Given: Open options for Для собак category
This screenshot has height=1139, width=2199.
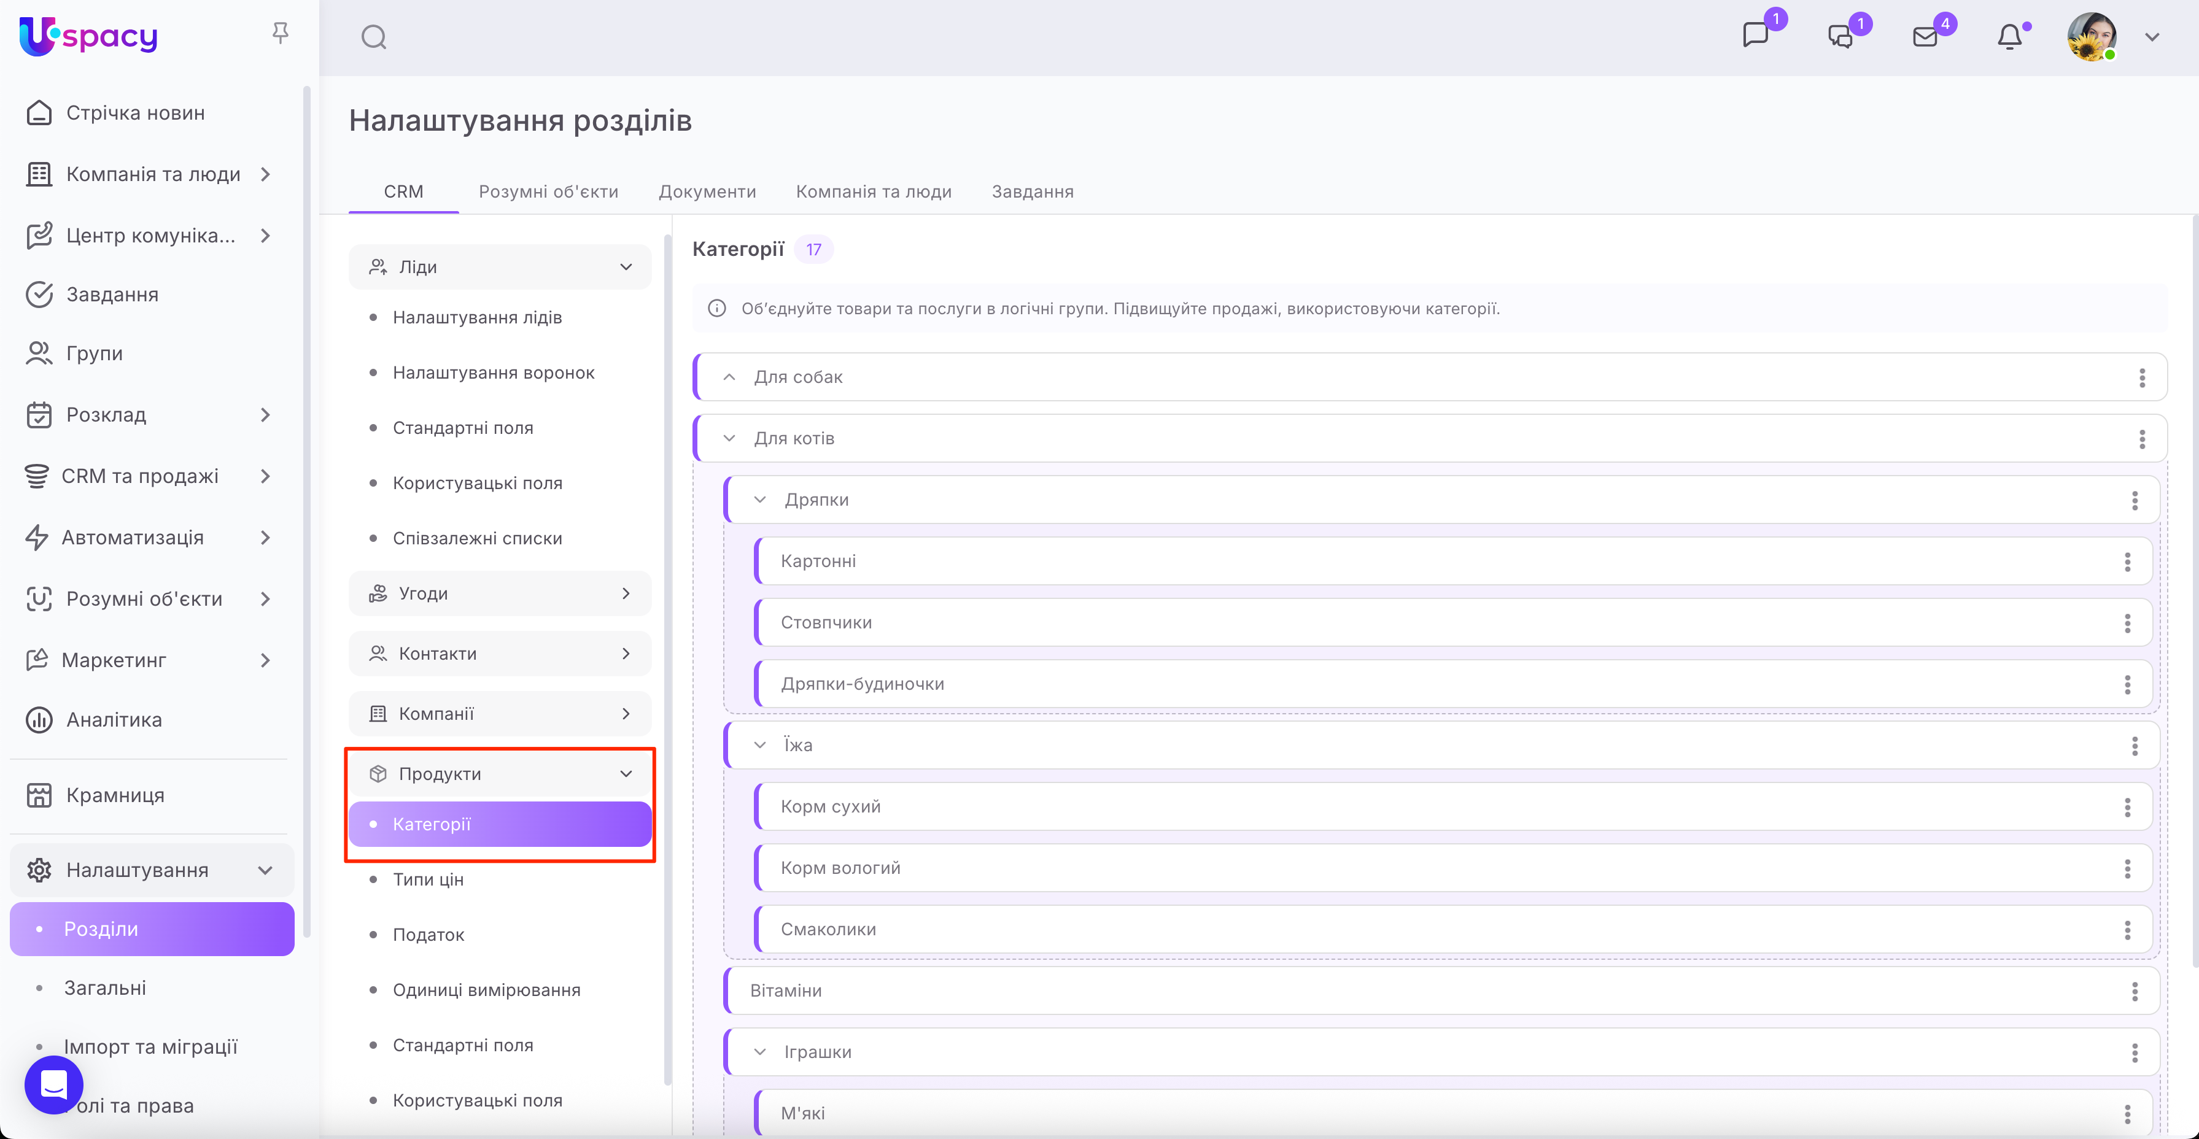Looking at the screenshot, I should coord(2142,378).
